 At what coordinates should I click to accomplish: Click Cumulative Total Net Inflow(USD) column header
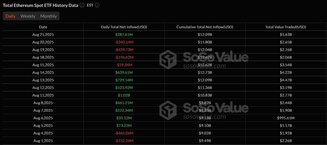[205, 27]
